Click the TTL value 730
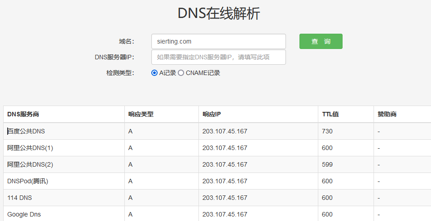The width and height of the screenshot is (431, 221). click(327, 132)
